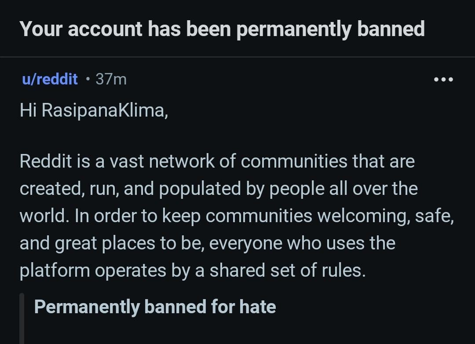Viewport: 475px width, 344px height.
Task: Click the vertical blockquote bar beside the ban reason
Action: 22,318
